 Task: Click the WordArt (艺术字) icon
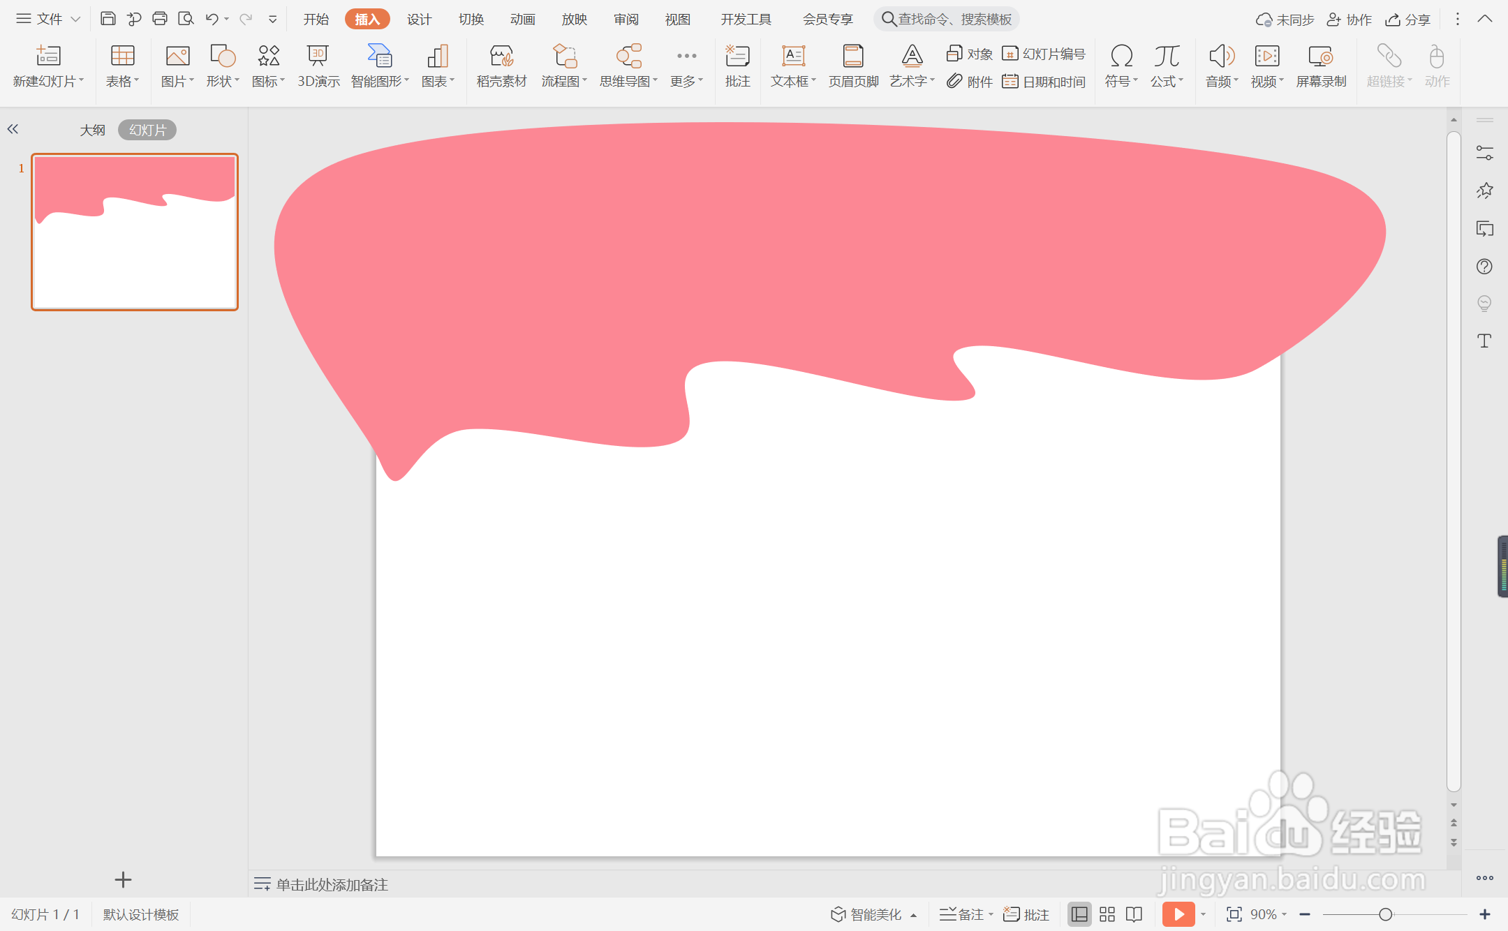pyautogui.click(x=912, y=56)
